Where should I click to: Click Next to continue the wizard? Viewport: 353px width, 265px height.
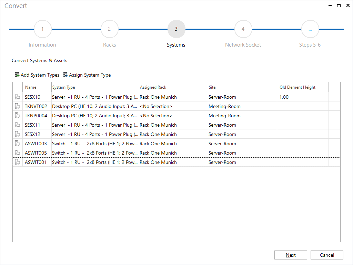(x=291, y=255)
